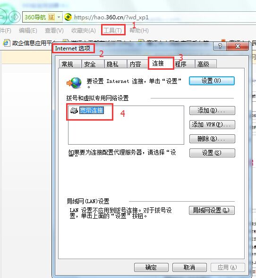Click the green 360 plus icon in address bar
Screen dimensions: 256x278
click(x=68, y=17)
